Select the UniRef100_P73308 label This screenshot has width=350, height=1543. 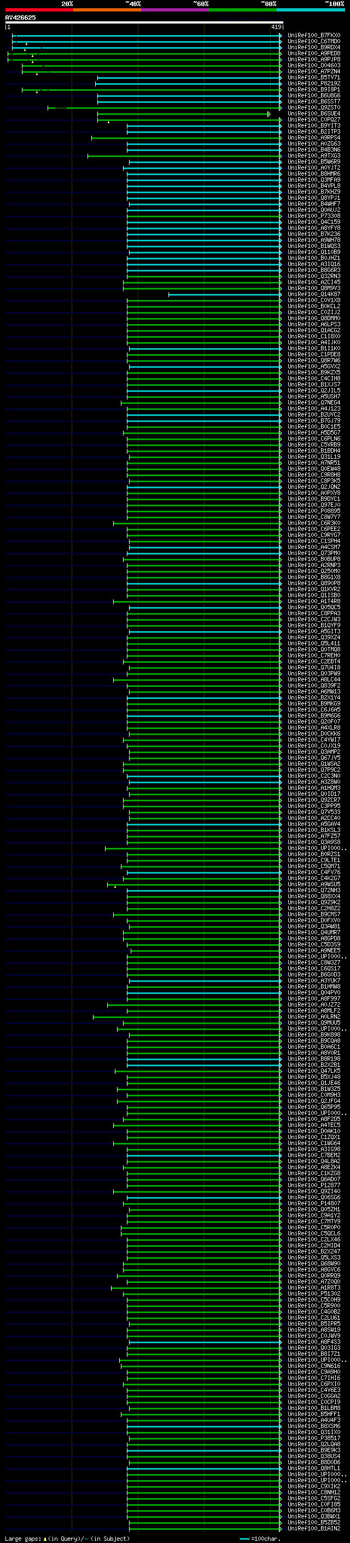tap(314, 216)
